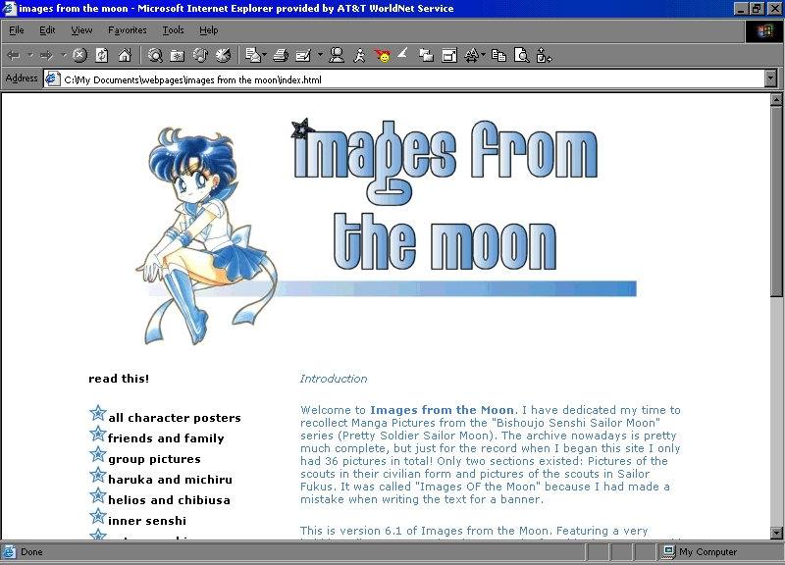Screen dimensions: 785x565
Task: Click the Stop loading toolbar icon
Action: 79,55
